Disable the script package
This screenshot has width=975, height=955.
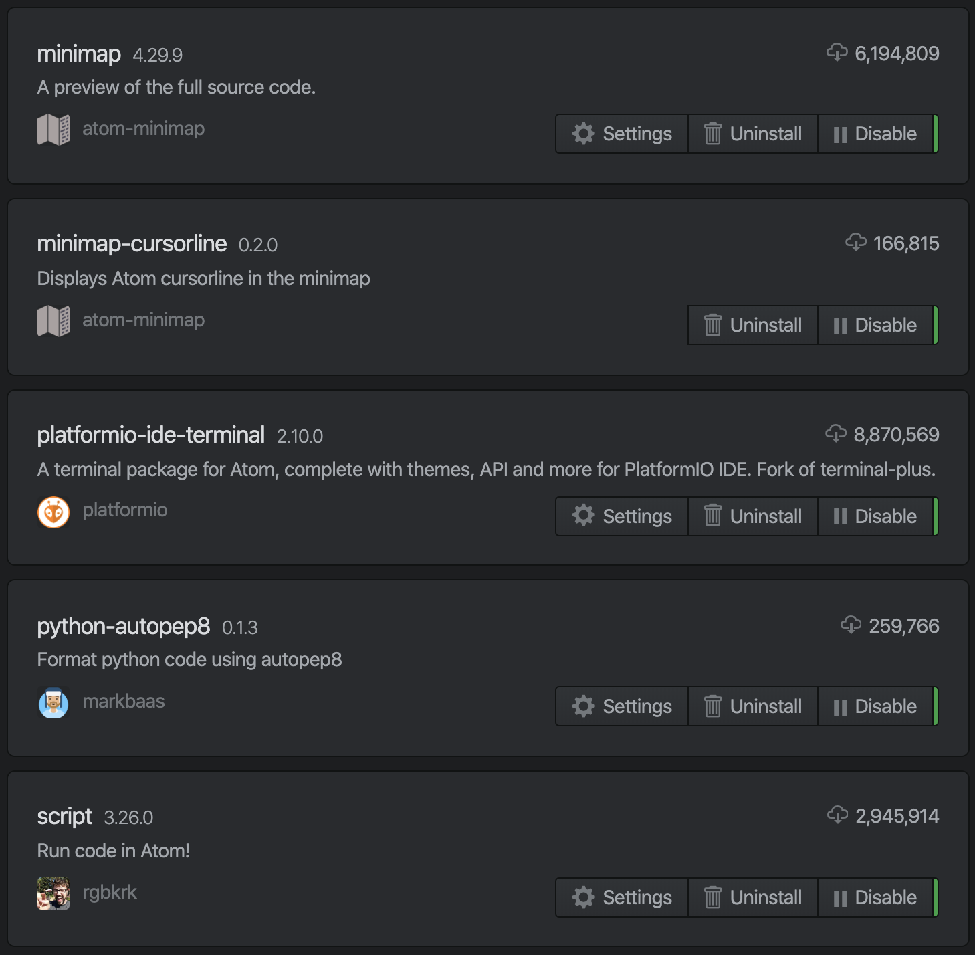pos(875,897)
